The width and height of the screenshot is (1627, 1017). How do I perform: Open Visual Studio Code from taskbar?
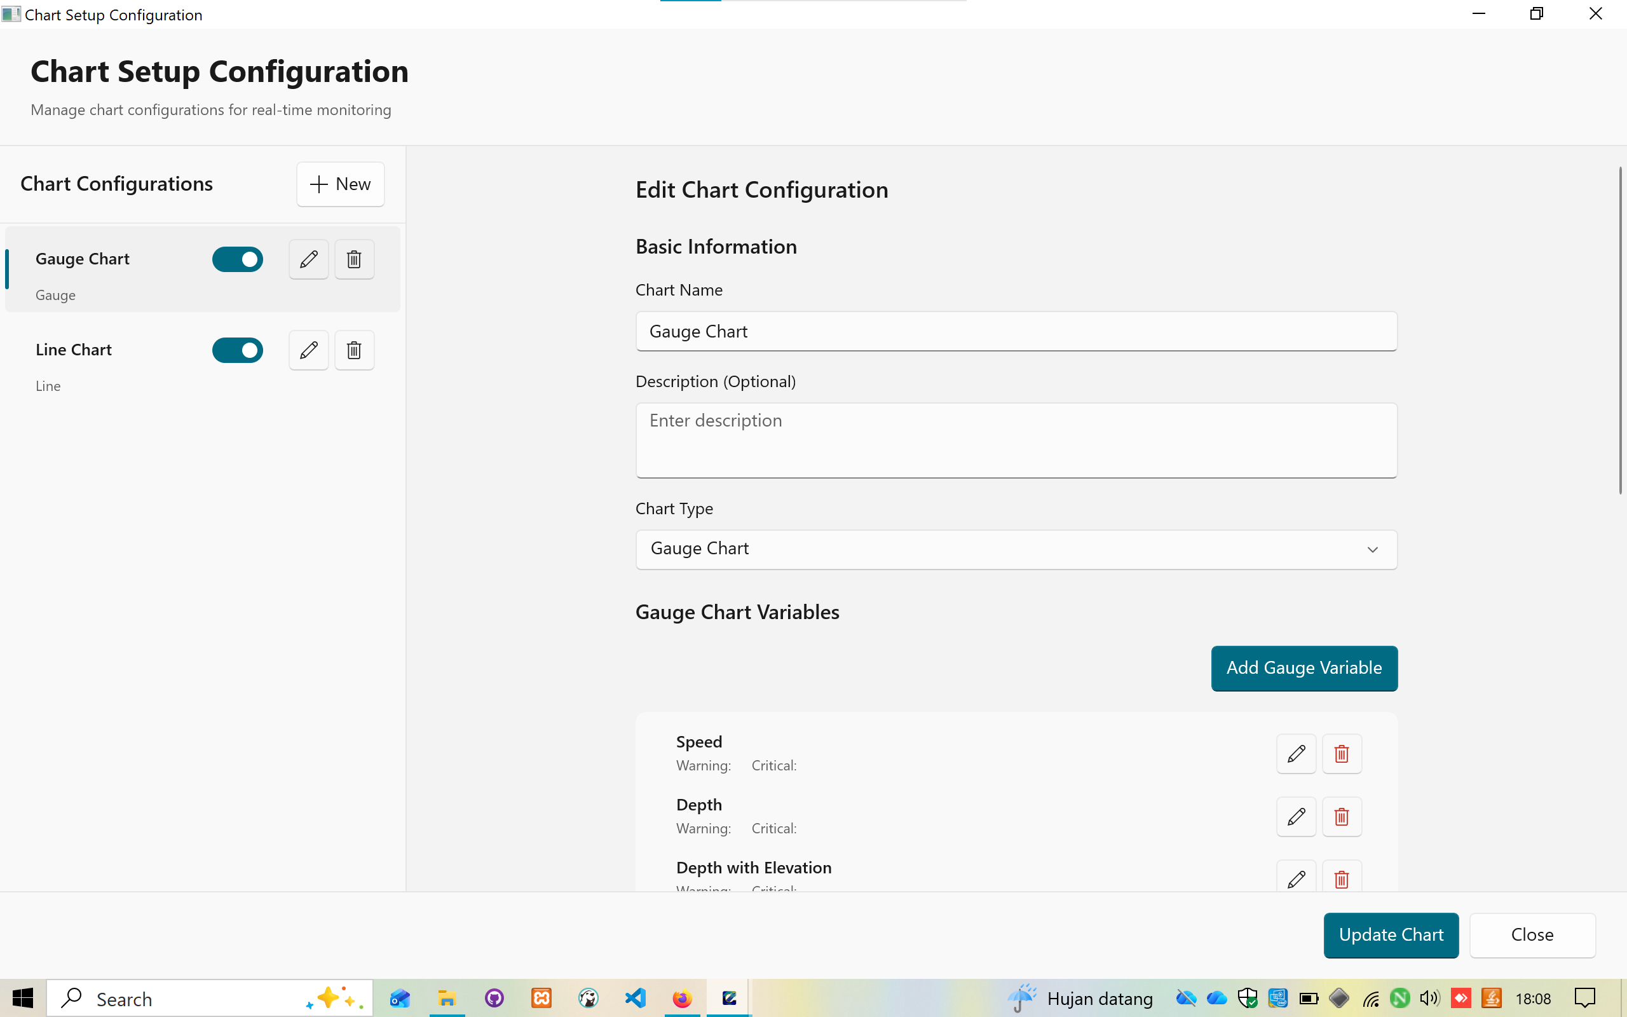click(636, 998)
